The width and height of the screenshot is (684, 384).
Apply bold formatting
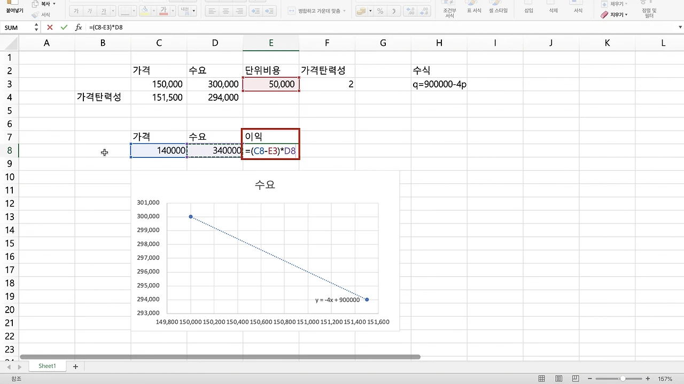coord(76,11)
